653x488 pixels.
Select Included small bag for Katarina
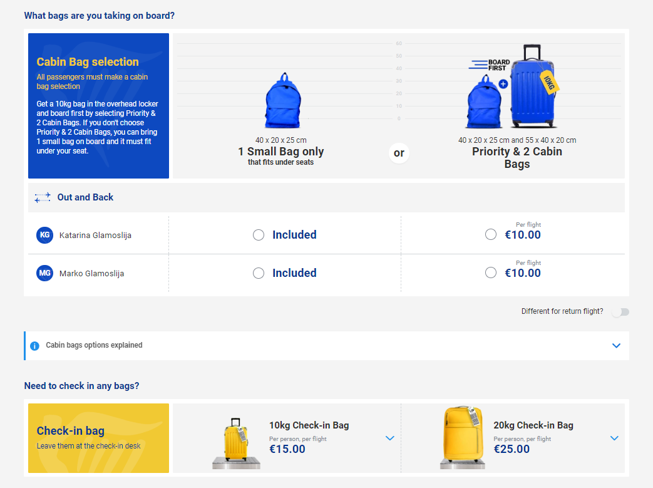(259, 235)
